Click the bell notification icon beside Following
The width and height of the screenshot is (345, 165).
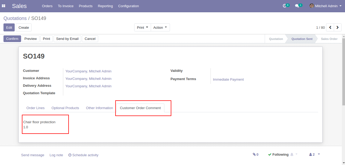[x=292, y=154]
